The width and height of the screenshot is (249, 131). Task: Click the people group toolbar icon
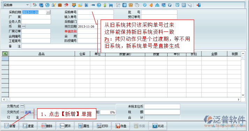[x=74, y=5]
